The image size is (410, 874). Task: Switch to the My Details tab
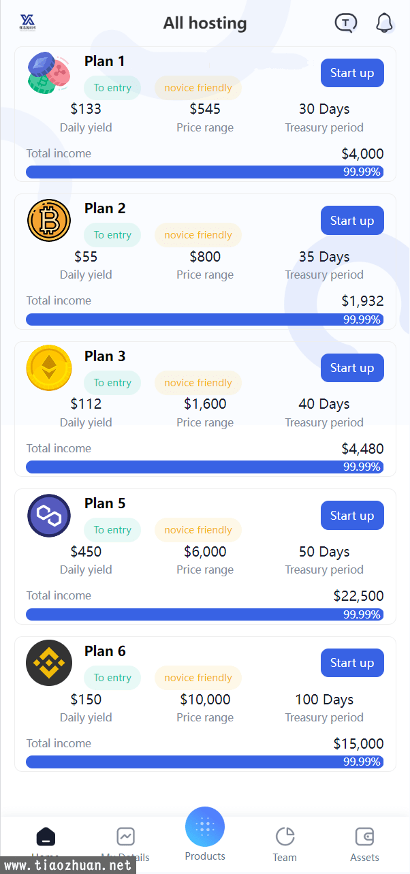tap(125, 843)
